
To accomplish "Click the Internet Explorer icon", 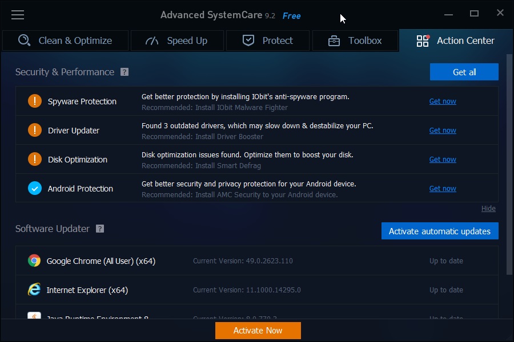I will pyautogui.click(x=34, y=290).
